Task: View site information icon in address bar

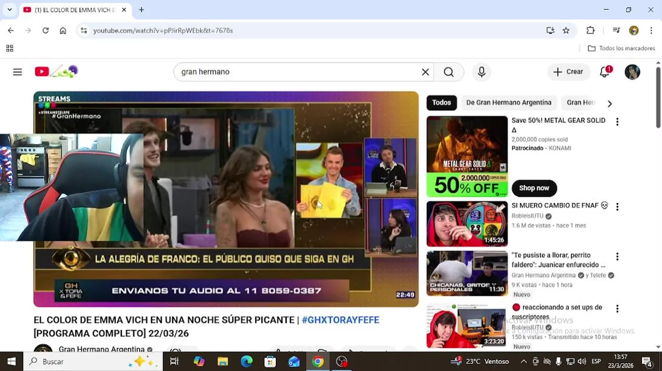Action: click(x=84, y=30)
